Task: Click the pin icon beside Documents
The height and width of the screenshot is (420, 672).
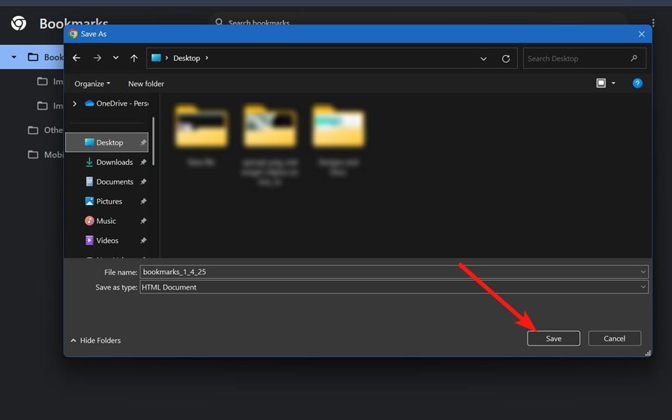Action: pyautogui.click(x=143, y=181)
